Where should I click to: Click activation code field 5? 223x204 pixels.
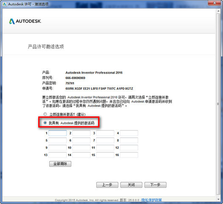click(57, 140)
